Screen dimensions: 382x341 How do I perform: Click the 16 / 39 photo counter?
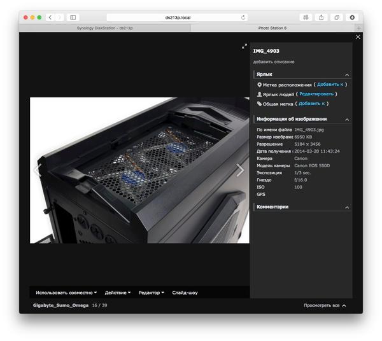click(x=99, y=305)
